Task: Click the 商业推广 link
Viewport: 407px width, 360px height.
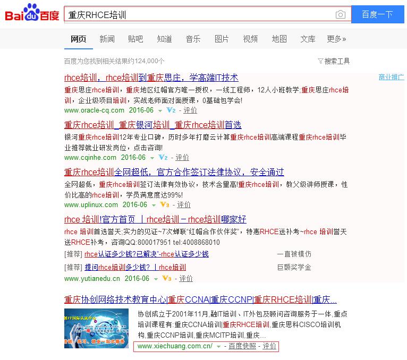Action: tap(391, 77)
